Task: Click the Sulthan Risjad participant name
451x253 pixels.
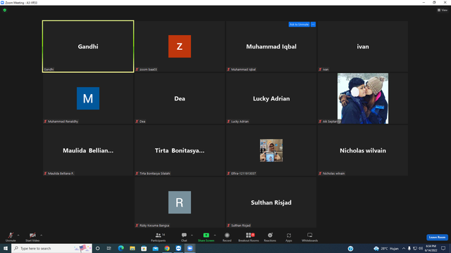Action: click(x=271, y=202)
